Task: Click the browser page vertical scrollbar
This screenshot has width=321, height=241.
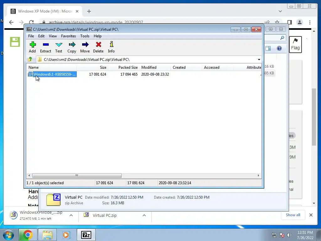Action: 314,117
